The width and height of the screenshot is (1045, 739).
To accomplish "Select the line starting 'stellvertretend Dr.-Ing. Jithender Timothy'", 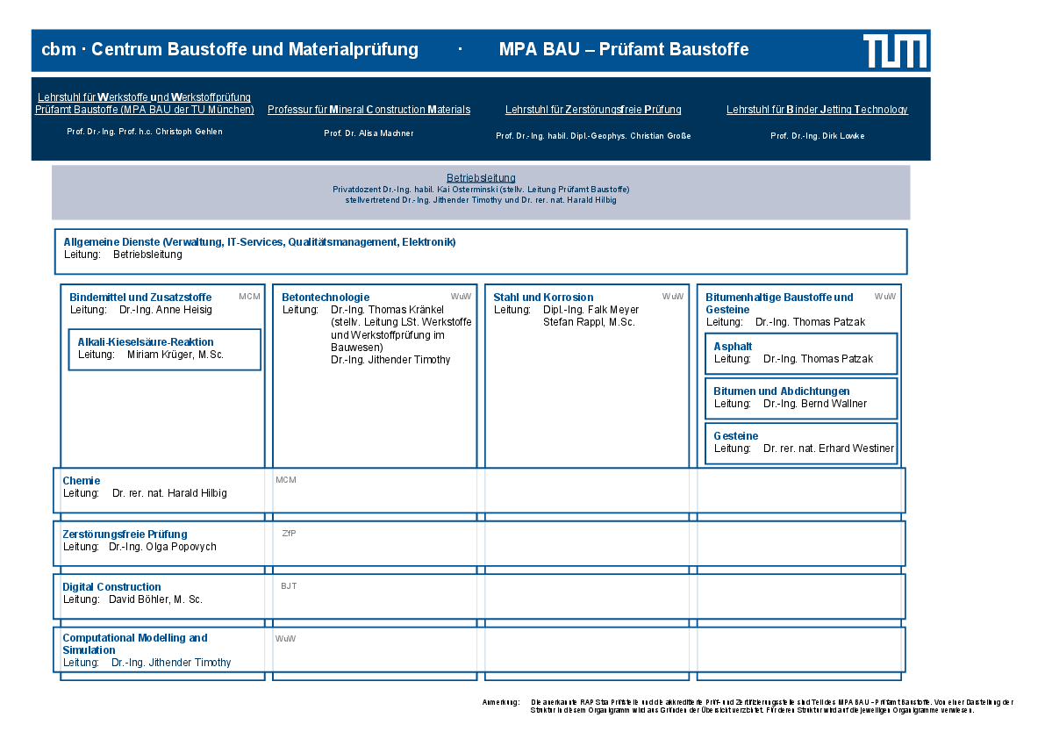I will tap(481, 200).
